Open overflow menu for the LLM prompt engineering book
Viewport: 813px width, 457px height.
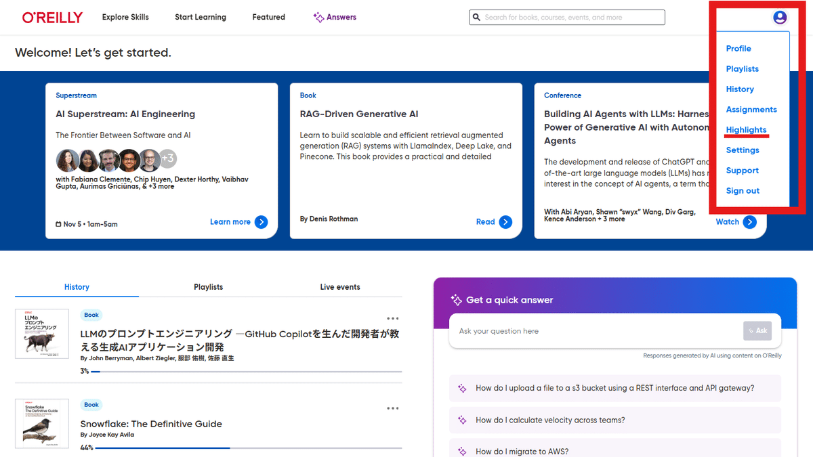(392, 318)
